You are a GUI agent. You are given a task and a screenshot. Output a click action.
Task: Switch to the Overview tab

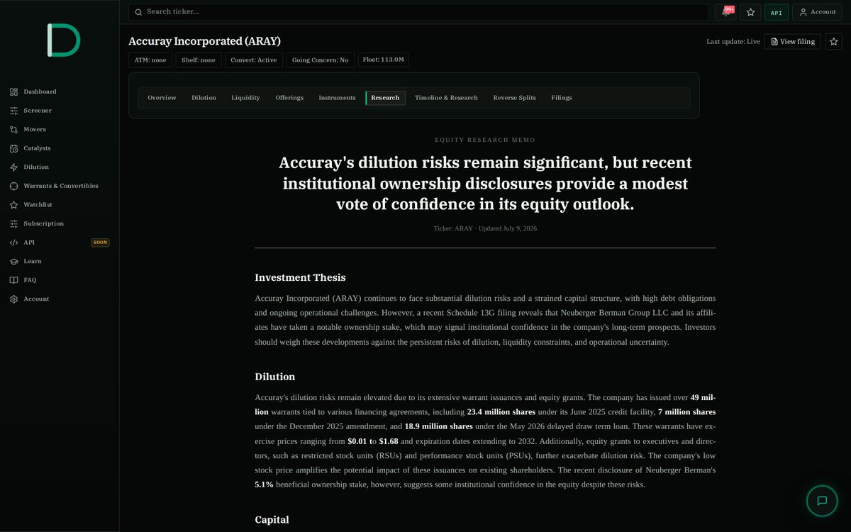[162, 98]
